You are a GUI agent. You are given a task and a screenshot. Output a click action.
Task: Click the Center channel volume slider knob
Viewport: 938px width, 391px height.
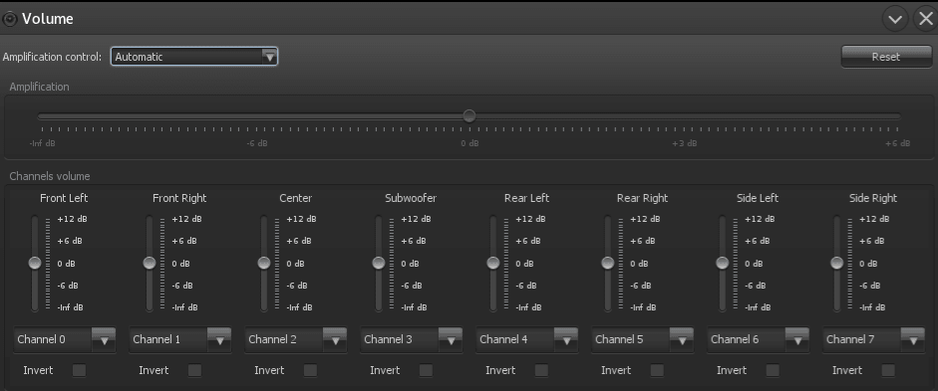[264, 263]
